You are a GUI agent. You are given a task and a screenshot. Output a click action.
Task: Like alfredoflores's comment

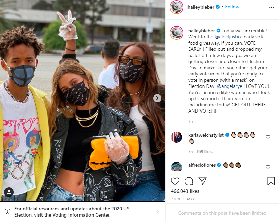pos(268,167)
